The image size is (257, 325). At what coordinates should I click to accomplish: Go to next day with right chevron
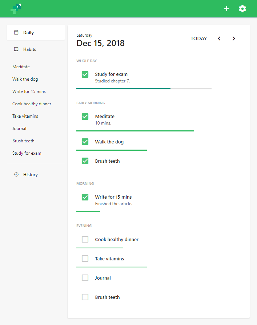[234, 38]
